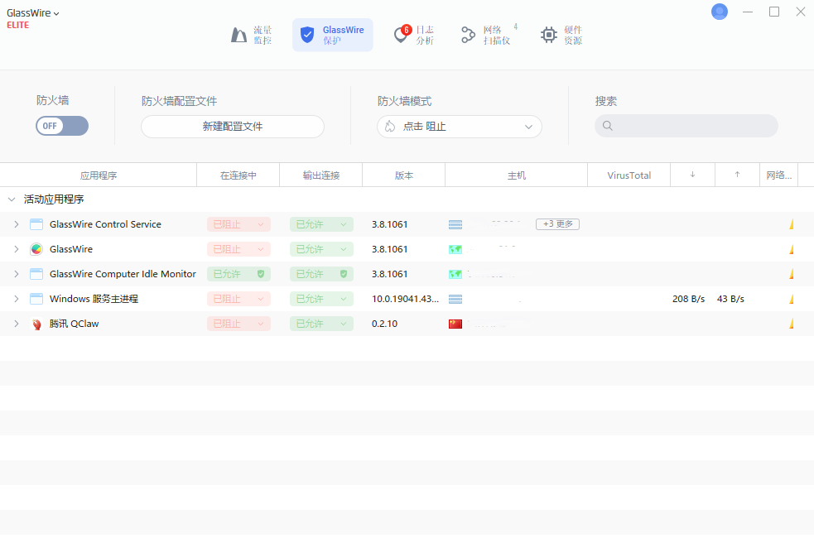Collapse the 活动应用程序 group
This screenshot has width=814, height=538.
point(12,199)
